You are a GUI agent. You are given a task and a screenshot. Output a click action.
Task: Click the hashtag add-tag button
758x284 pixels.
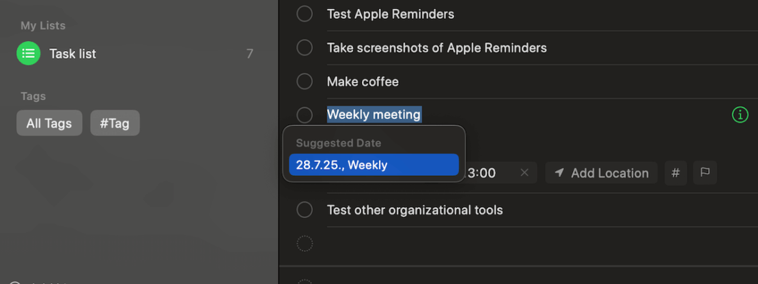pos(675,173)
